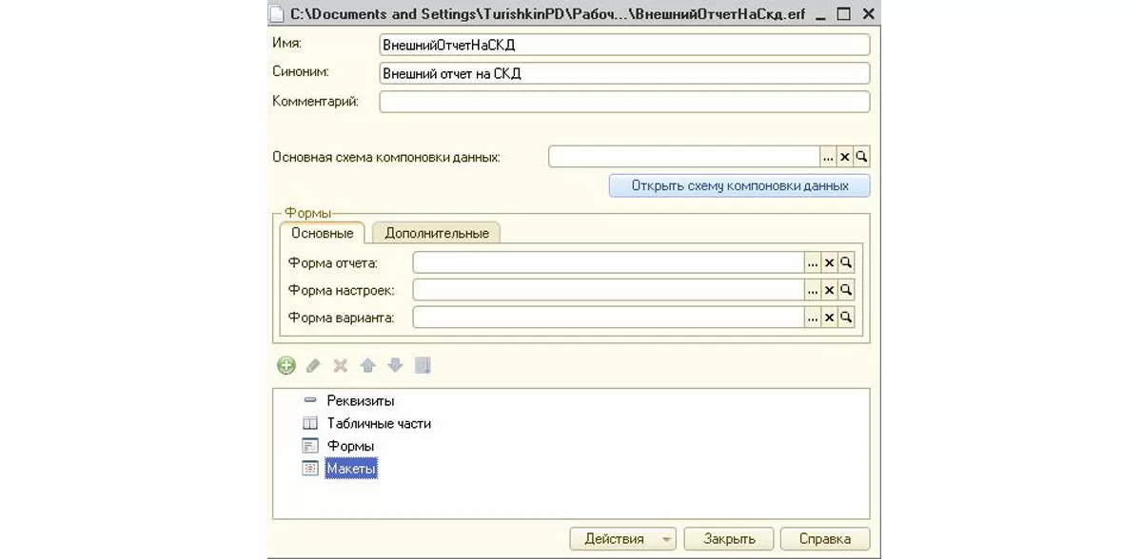The height and width of the screenshot is (559, 1142).
Task: Select the Основные tab
Action: point(322,233)
